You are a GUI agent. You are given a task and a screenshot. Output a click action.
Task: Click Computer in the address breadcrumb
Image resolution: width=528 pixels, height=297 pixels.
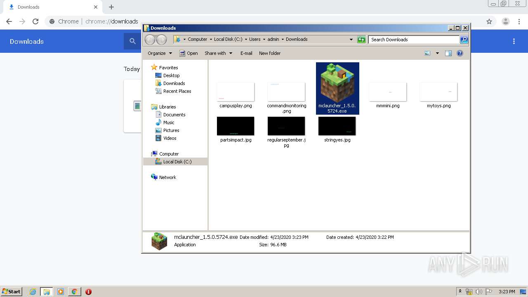pyautogui.click(x=197, y=39)
